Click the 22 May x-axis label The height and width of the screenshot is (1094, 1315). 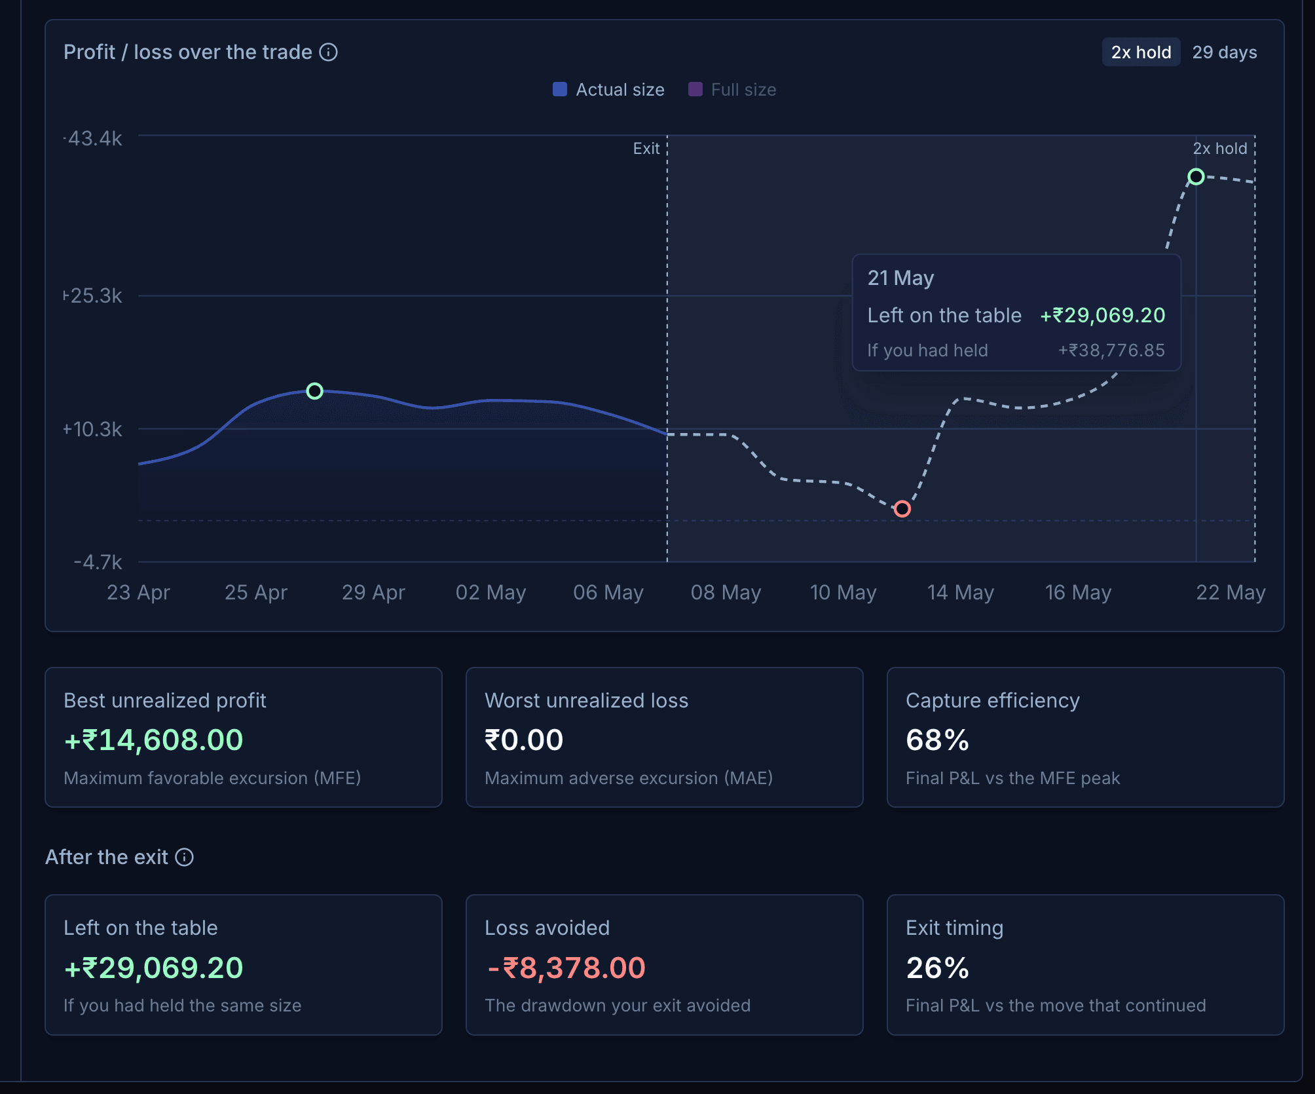(x=1231, y=592)
